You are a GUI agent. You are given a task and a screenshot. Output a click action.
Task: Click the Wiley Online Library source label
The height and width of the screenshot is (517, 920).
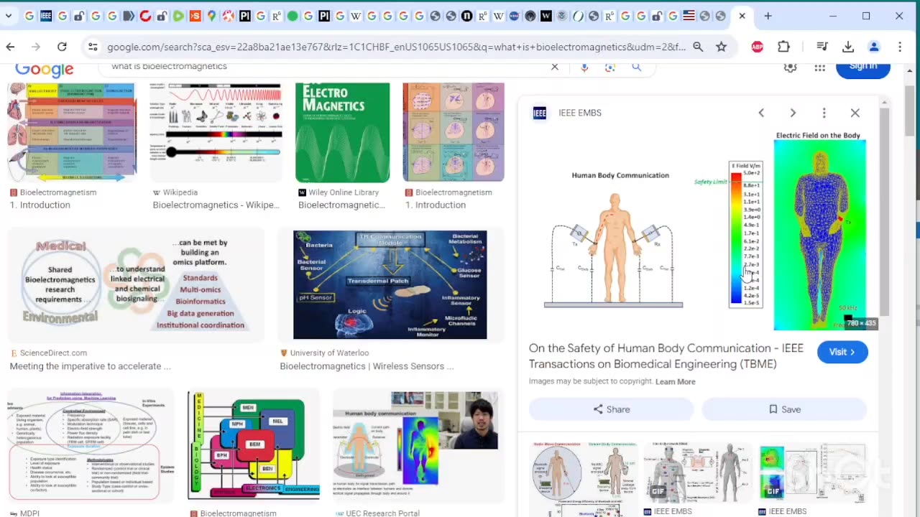(x=344, y=192)
